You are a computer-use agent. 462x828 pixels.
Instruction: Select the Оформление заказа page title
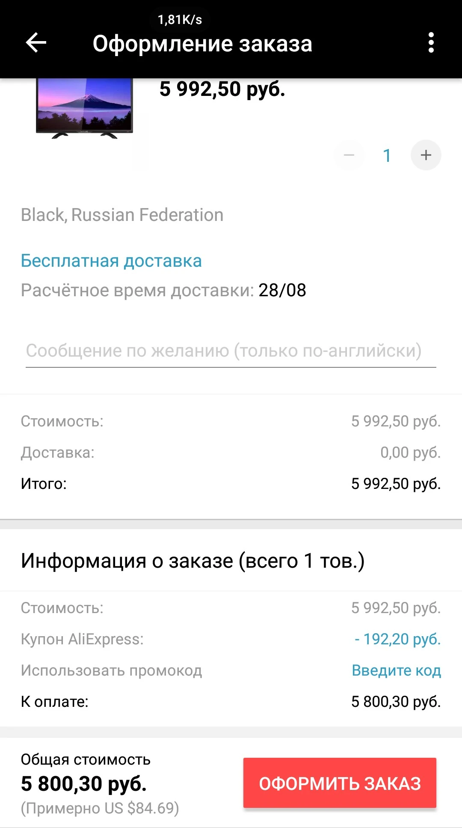point(202,44)
